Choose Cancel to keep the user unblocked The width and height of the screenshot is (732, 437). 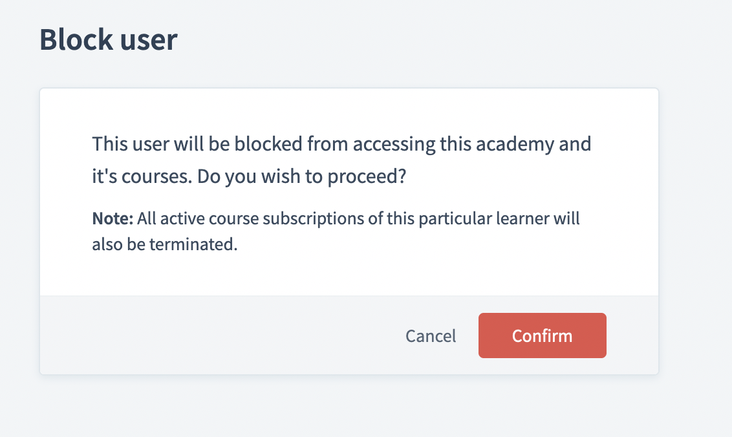431,336
